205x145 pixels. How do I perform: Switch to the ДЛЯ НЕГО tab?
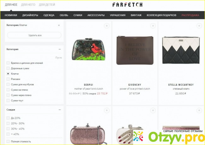pyautogui.click(x=28, y=5)
